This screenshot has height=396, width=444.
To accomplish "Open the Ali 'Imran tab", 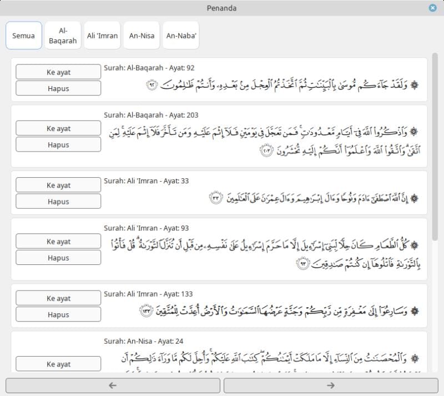I will [x=102, y=36].
